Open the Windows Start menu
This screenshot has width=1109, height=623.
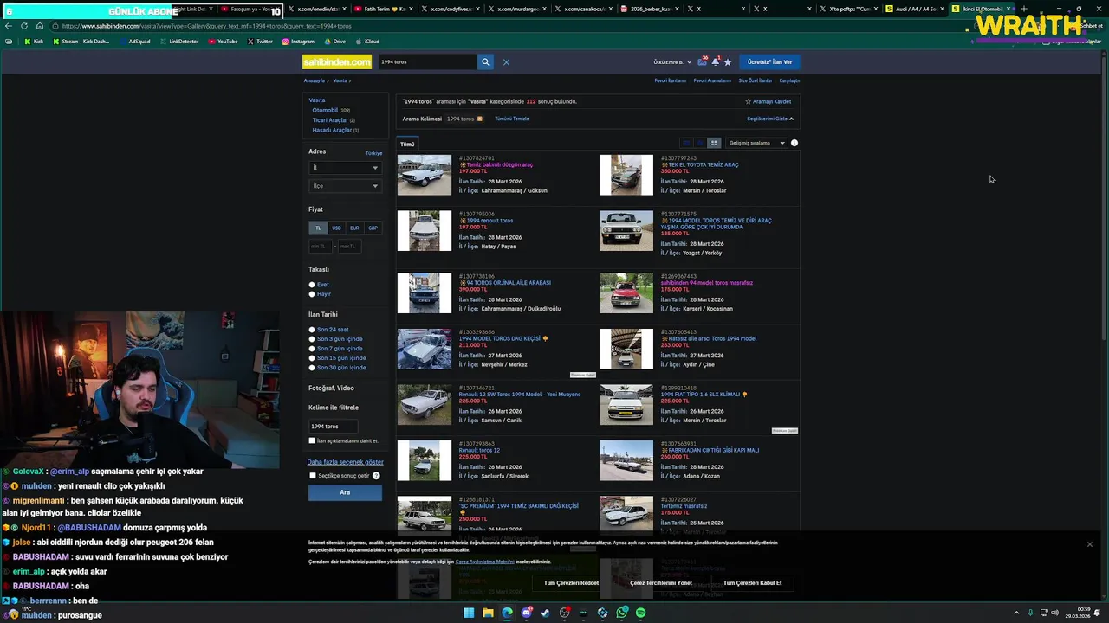point(469,613)
